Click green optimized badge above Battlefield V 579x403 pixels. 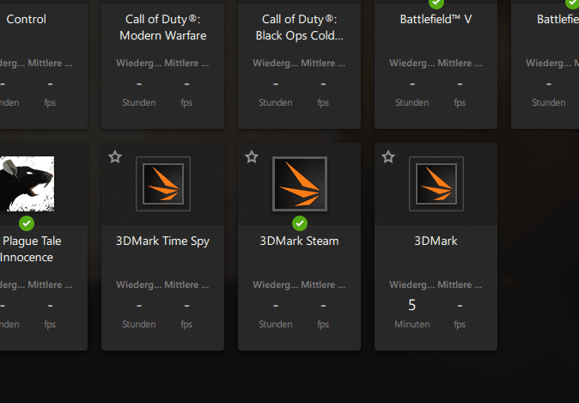tap(436, 3)
